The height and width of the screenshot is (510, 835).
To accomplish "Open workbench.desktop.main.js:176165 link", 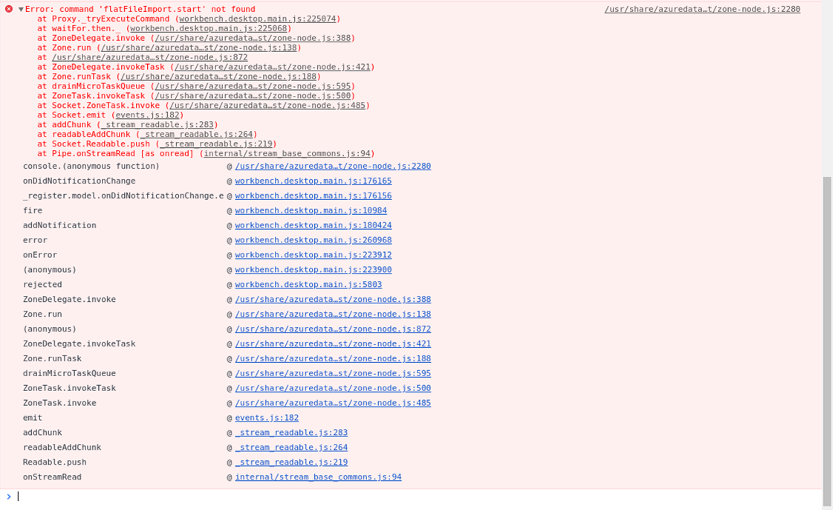I will [313, 181].
